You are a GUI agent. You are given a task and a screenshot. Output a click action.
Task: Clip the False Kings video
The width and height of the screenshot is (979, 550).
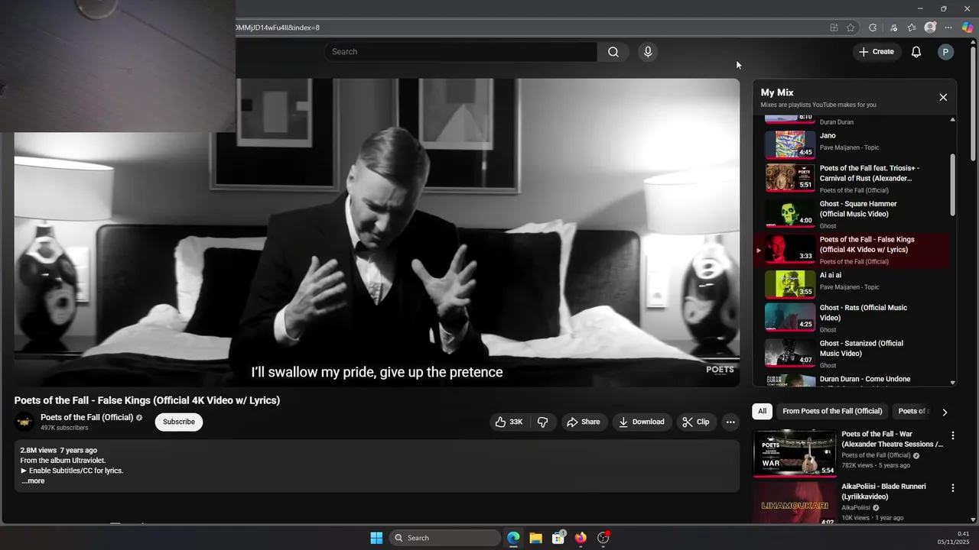pyautogui.click(x=696, y=422)
